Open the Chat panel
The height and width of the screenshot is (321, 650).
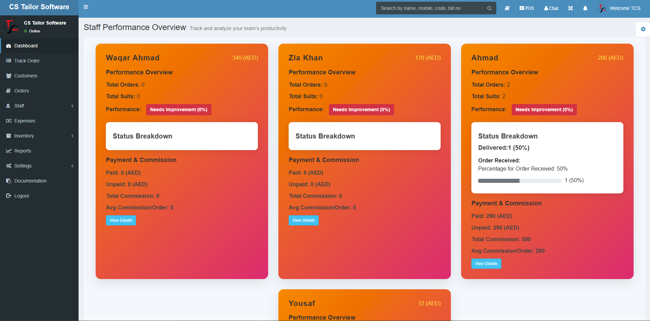coord(551,8)
